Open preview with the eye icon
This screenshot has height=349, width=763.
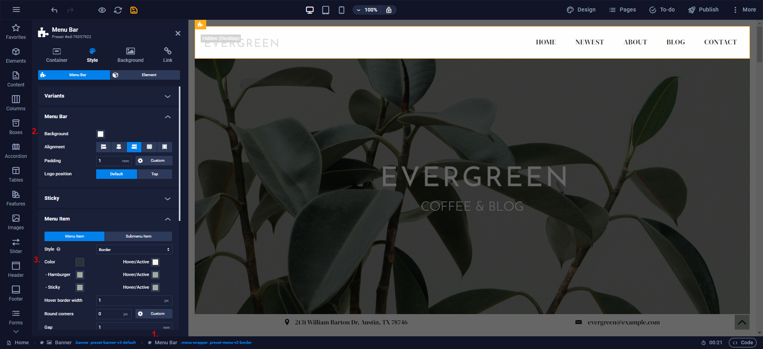pos(102,10)
